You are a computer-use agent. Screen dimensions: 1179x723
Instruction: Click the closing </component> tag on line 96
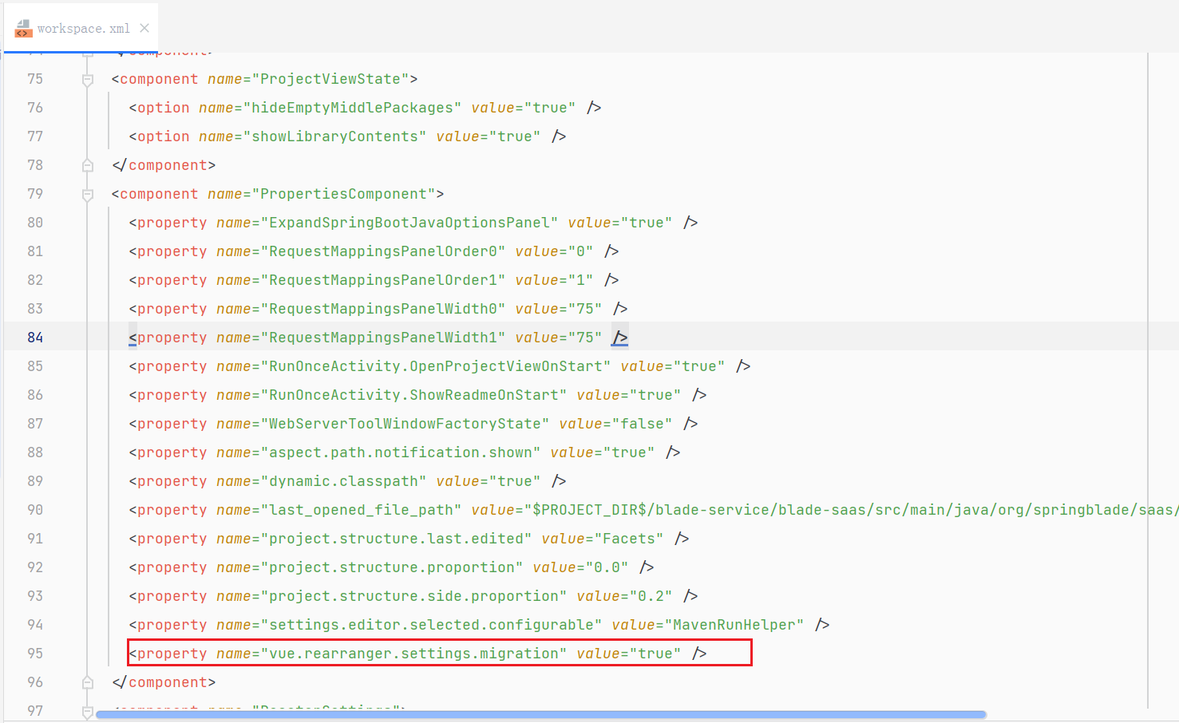pos(164,682)
